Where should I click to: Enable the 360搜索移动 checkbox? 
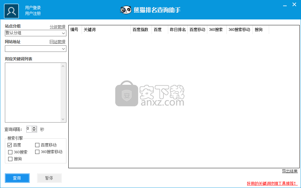click(37, 152)
